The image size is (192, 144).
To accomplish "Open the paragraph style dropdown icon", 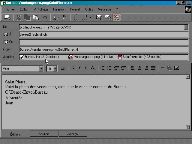I will (63, 68).
